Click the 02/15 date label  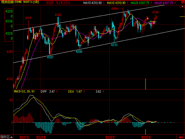pos(24,137)
